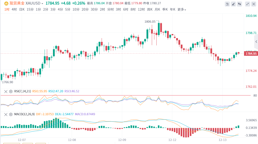
Task: Open the candlestick chart type icon
Action: [x=239, y=4]
